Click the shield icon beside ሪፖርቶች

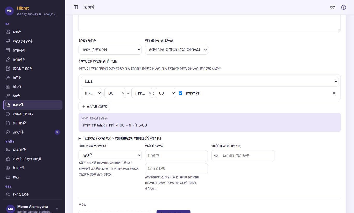(8, 132)
